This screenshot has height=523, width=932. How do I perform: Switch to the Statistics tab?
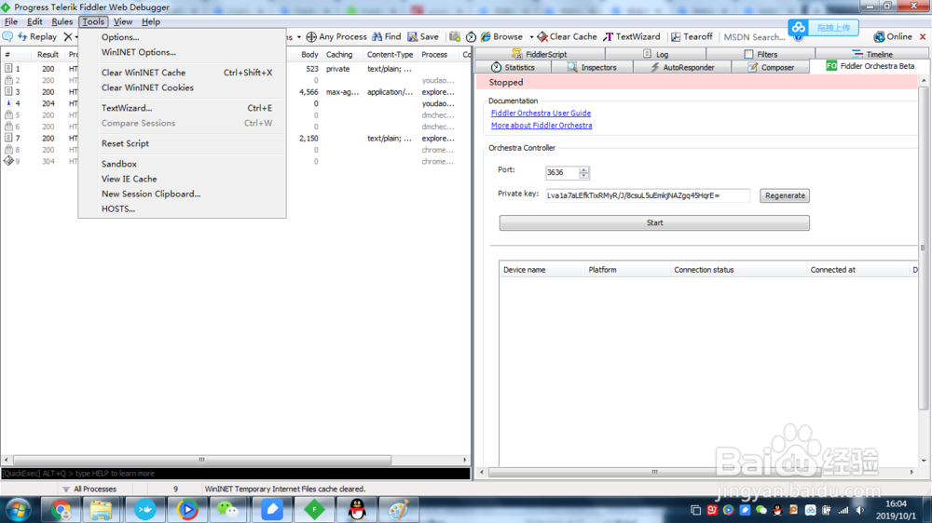[x=513, y=67]
